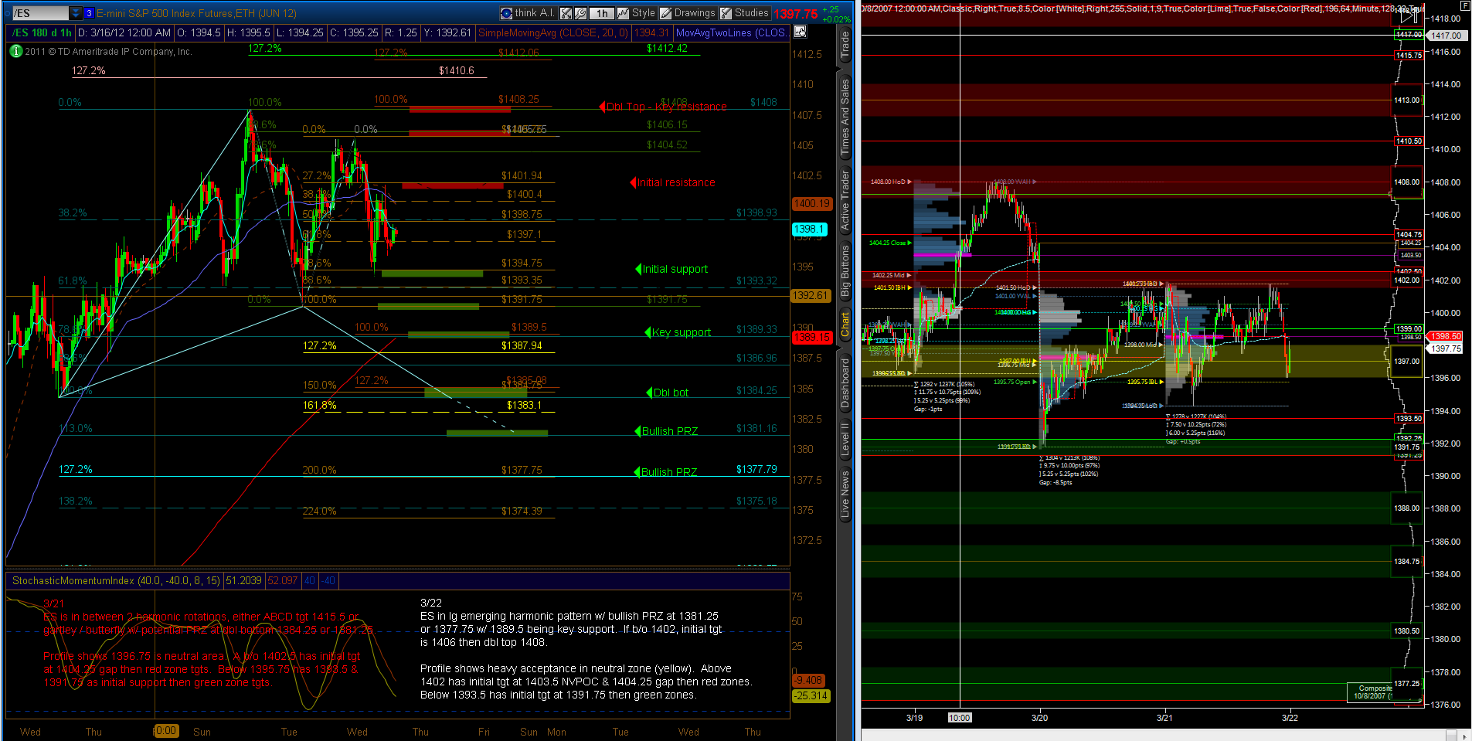Click the SimpleMovingAvg study label
The height and width of the screenshot is (741, 1472).
click(x=552, y=32)
